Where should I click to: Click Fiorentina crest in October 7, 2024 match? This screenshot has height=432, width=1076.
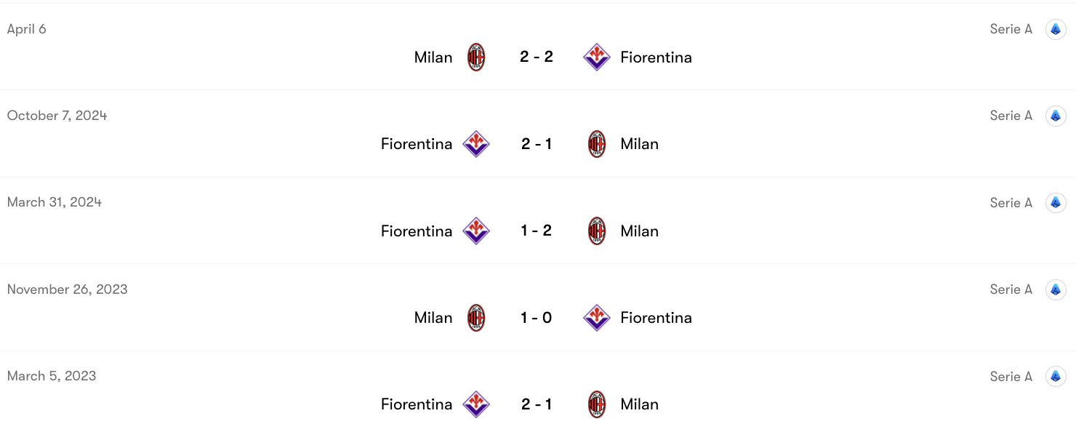(x=476, y=144)
